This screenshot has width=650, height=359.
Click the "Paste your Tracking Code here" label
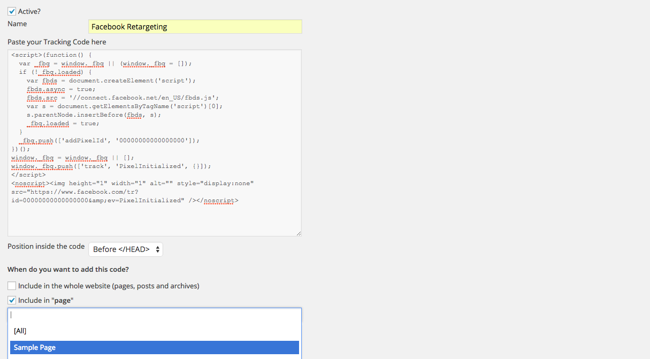click(x=57, y=42)
